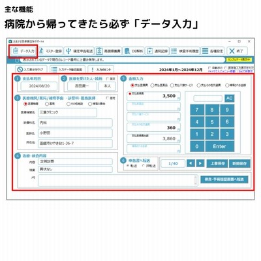Open the データ入力 toolbar button

tap(23, 51)
